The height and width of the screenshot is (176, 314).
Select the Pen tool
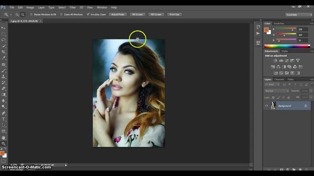coord(3,113)
